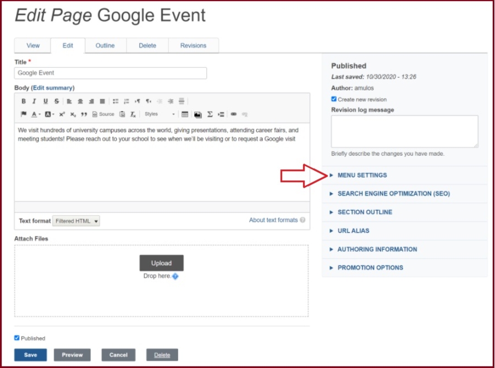Screen dimensions: 495x368
Task: Click into the Revision log message box
Action: click(x=404, y=131)
